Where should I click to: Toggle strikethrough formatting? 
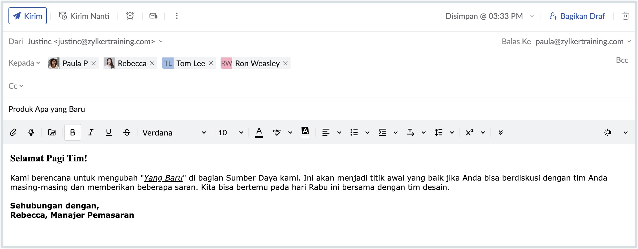[x=127, y=132]
